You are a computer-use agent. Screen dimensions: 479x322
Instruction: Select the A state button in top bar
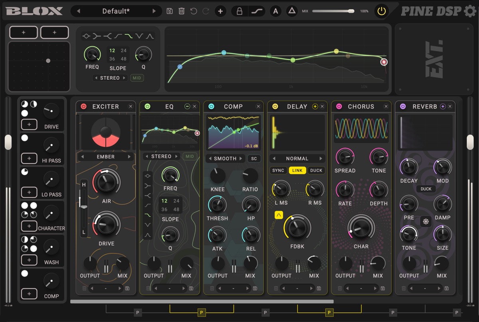click(x=275, y=11)
